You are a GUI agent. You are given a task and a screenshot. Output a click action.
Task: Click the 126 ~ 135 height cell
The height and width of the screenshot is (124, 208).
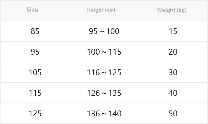pyautogui.click(x=104, y=93)
